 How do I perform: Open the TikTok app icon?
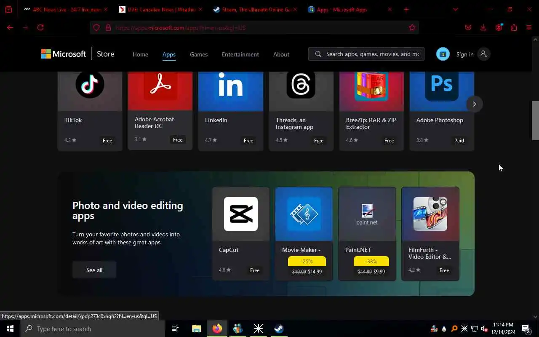pyautogui.click(x=90, y=84)
